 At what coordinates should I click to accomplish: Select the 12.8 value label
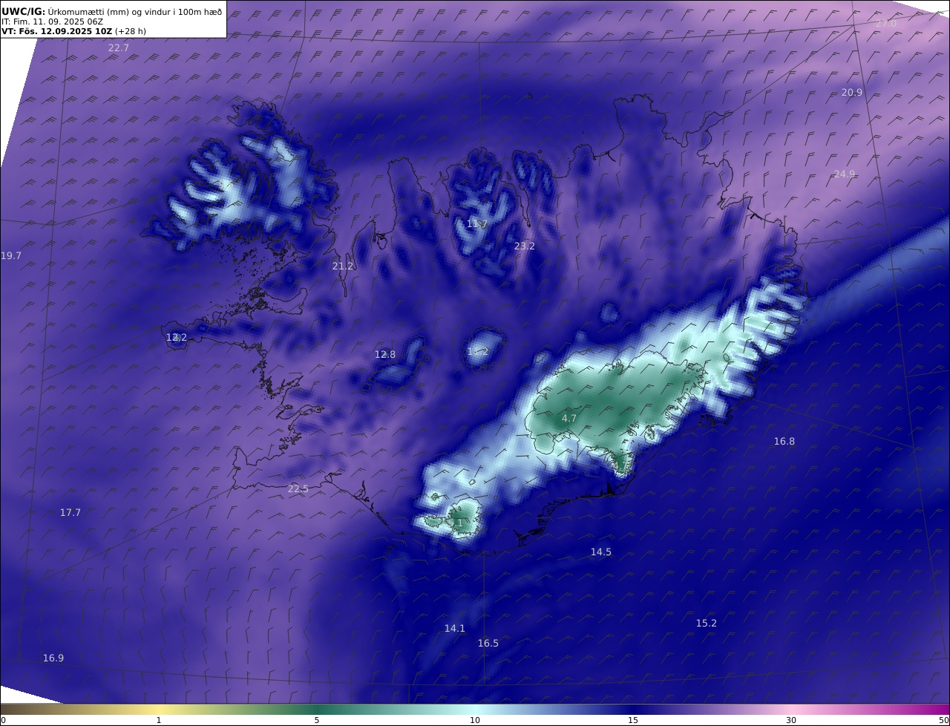385,355
